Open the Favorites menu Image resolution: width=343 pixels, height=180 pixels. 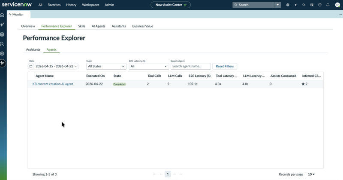pos(54,5)
